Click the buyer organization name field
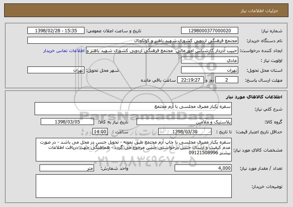Image resolution: width=293 pixels, height=207 pixels. pos(133,41)
